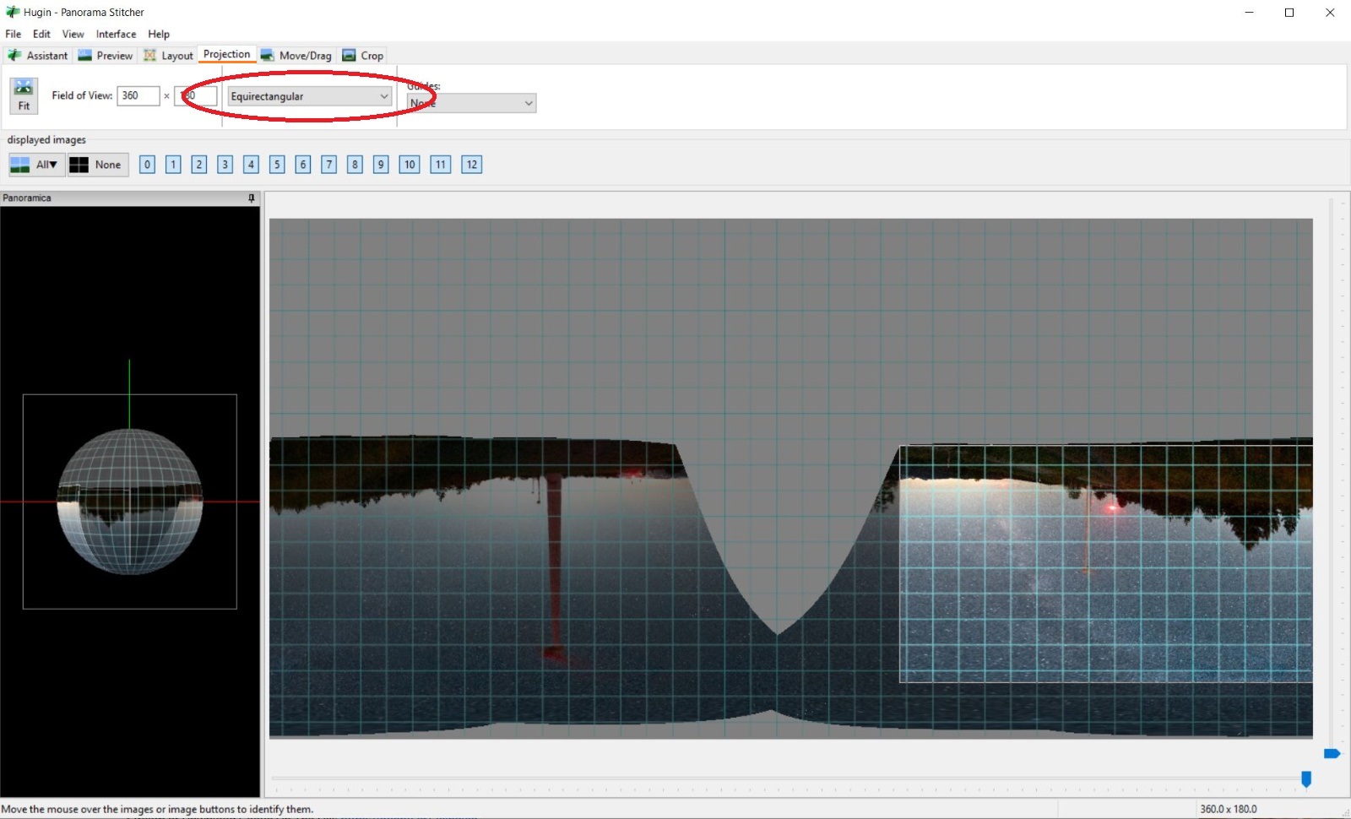Open the File menu
This screenshot has width=1351, height=819.
[x=14, y=34]
